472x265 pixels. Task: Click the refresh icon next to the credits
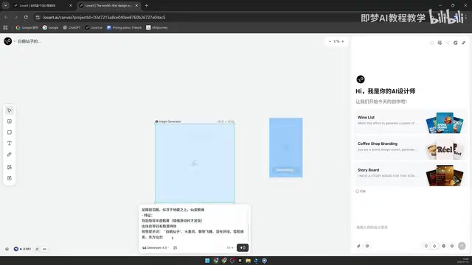[38, 249]
